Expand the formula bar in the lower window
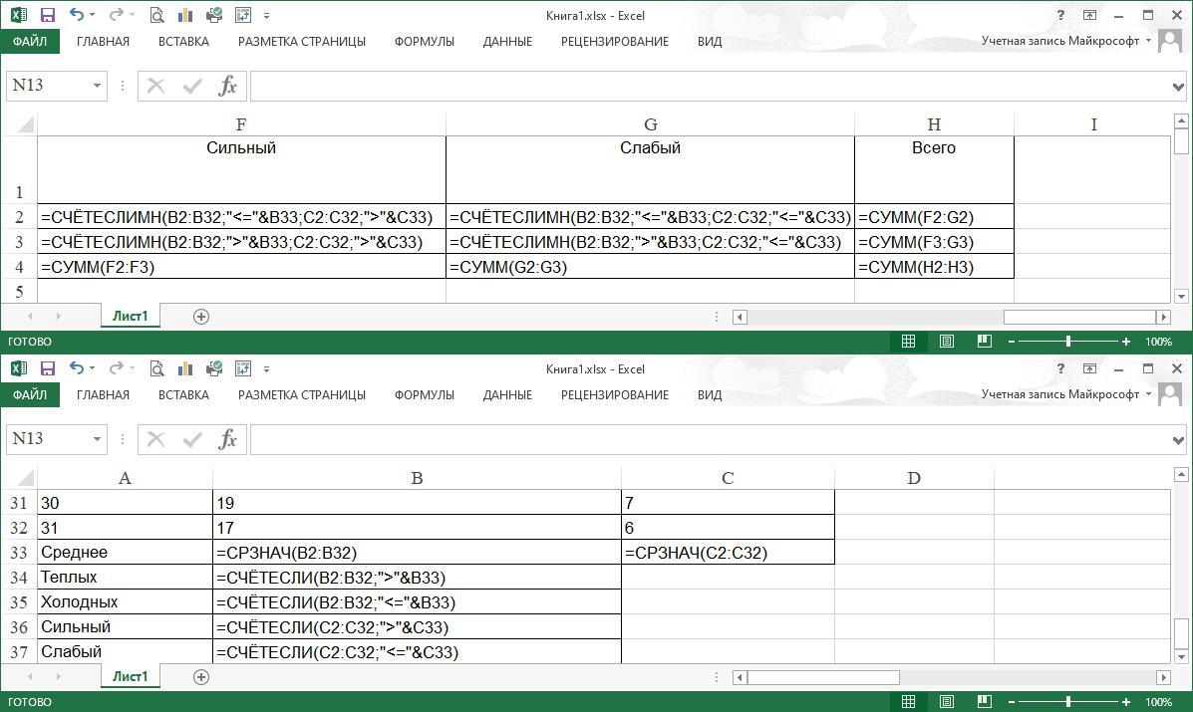1193x712 pixels. [1178, 440]
